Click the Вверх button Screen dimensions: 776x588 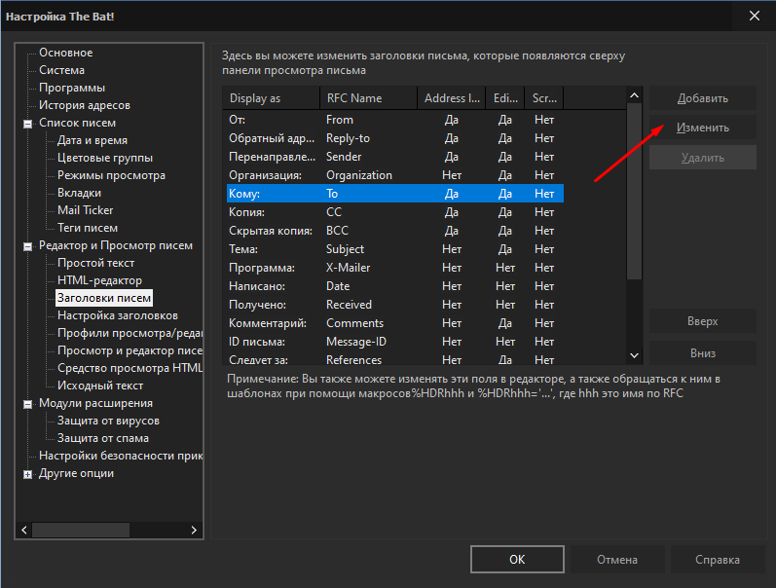(x=702, y=321)
